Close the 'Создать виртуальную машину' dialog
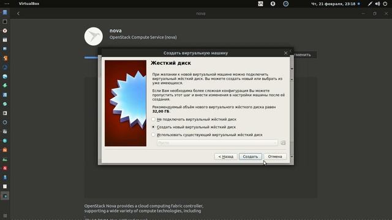 pos(285,53)
